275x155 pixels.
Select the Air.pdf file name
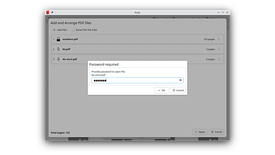tap(67, 49)
